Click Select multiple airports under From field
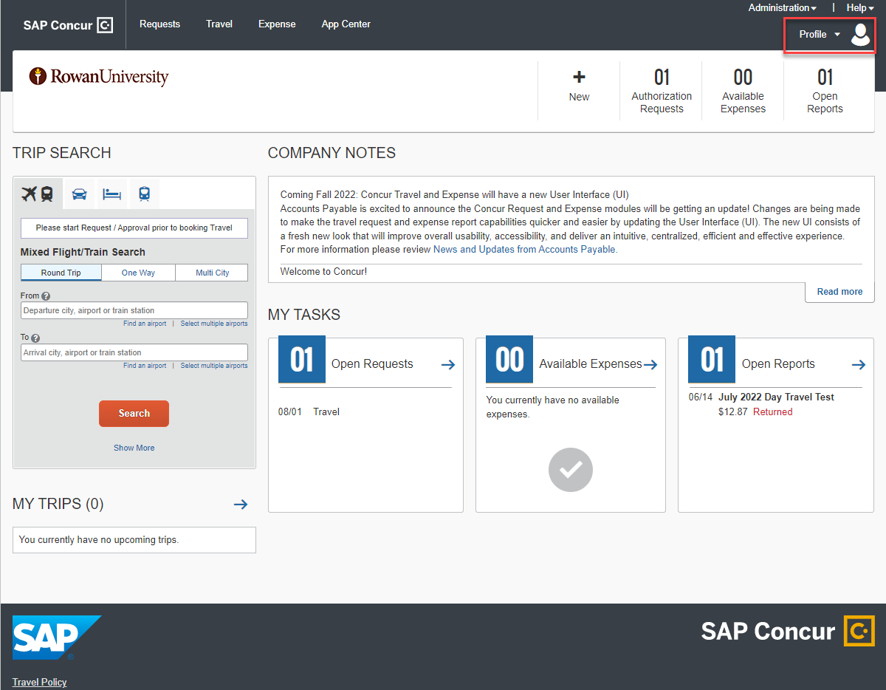The image size is (886, 690). tap(214, 324)
